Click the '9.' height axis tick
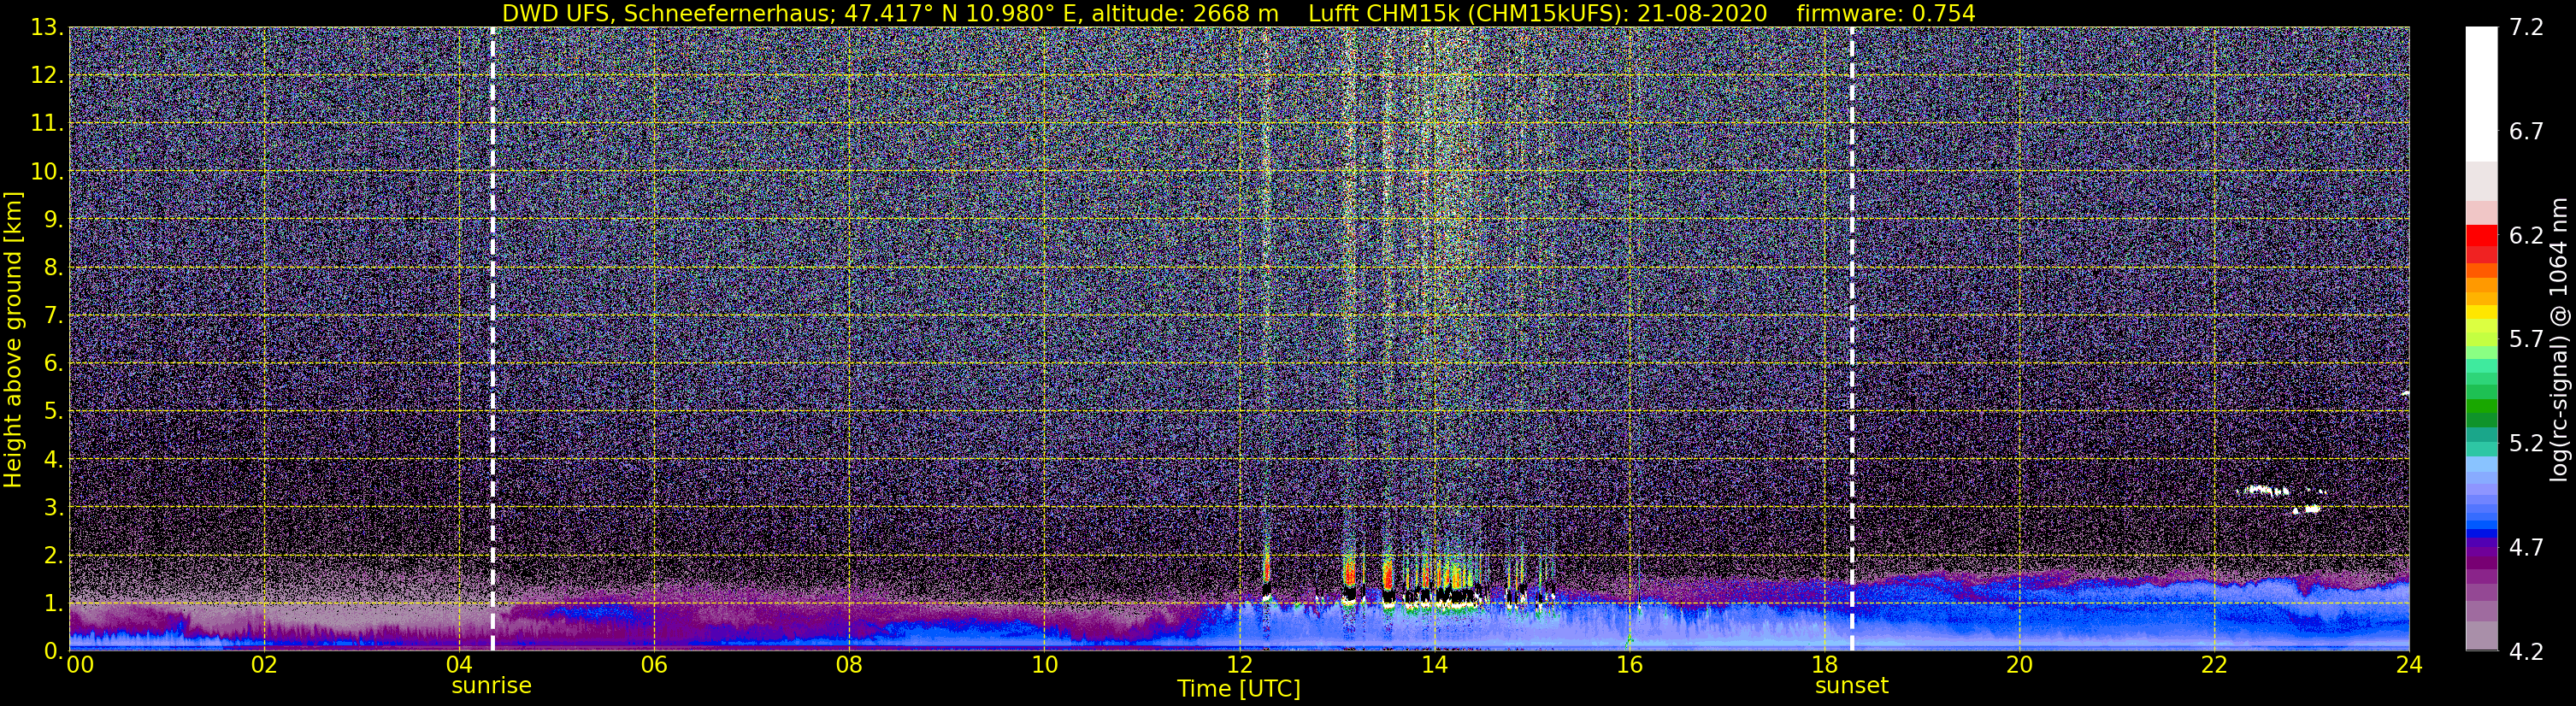The image size is (2576, 706). pos(53,219)
